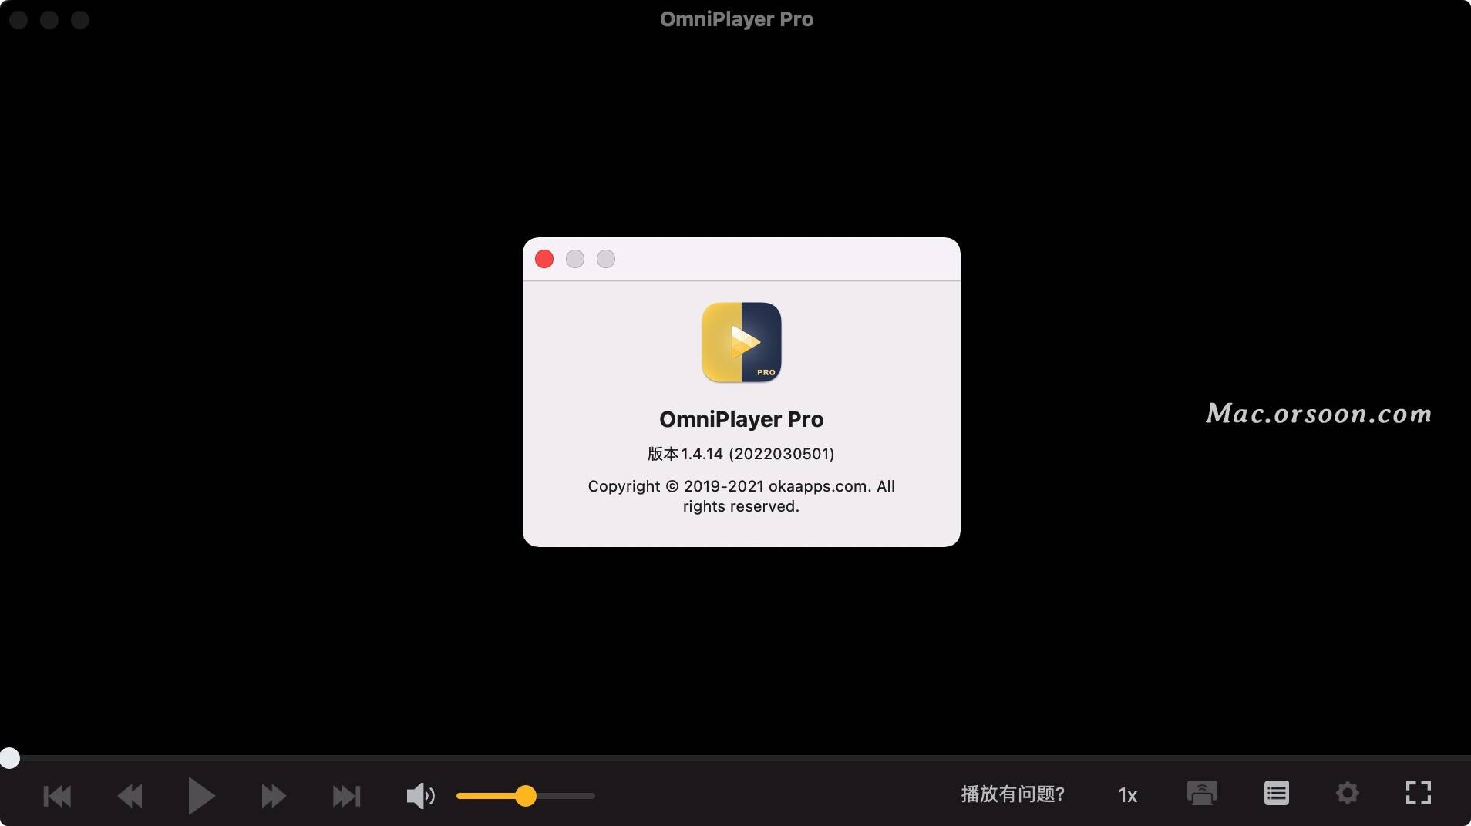Click the Copyright okaapps.com text
Image resolution: width=1471 pixels, height=826 pixels.
[741, 496]
